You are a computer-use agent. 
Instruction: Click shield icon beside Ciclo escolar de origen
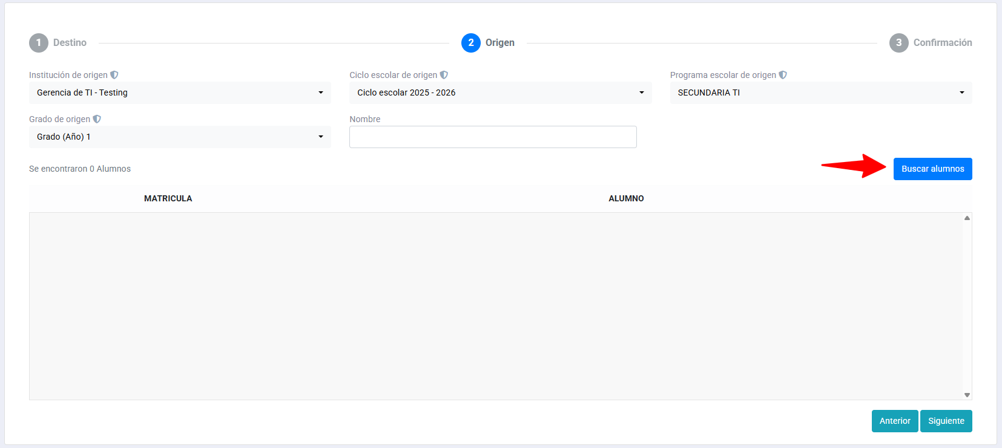click(x=444, y=75)
